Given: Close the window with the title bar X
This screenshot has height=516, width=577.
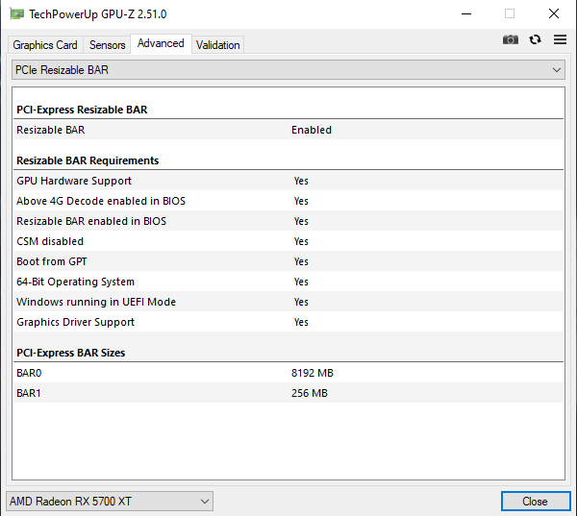Looking at the screenshot, I should click(x=553, y=14).
